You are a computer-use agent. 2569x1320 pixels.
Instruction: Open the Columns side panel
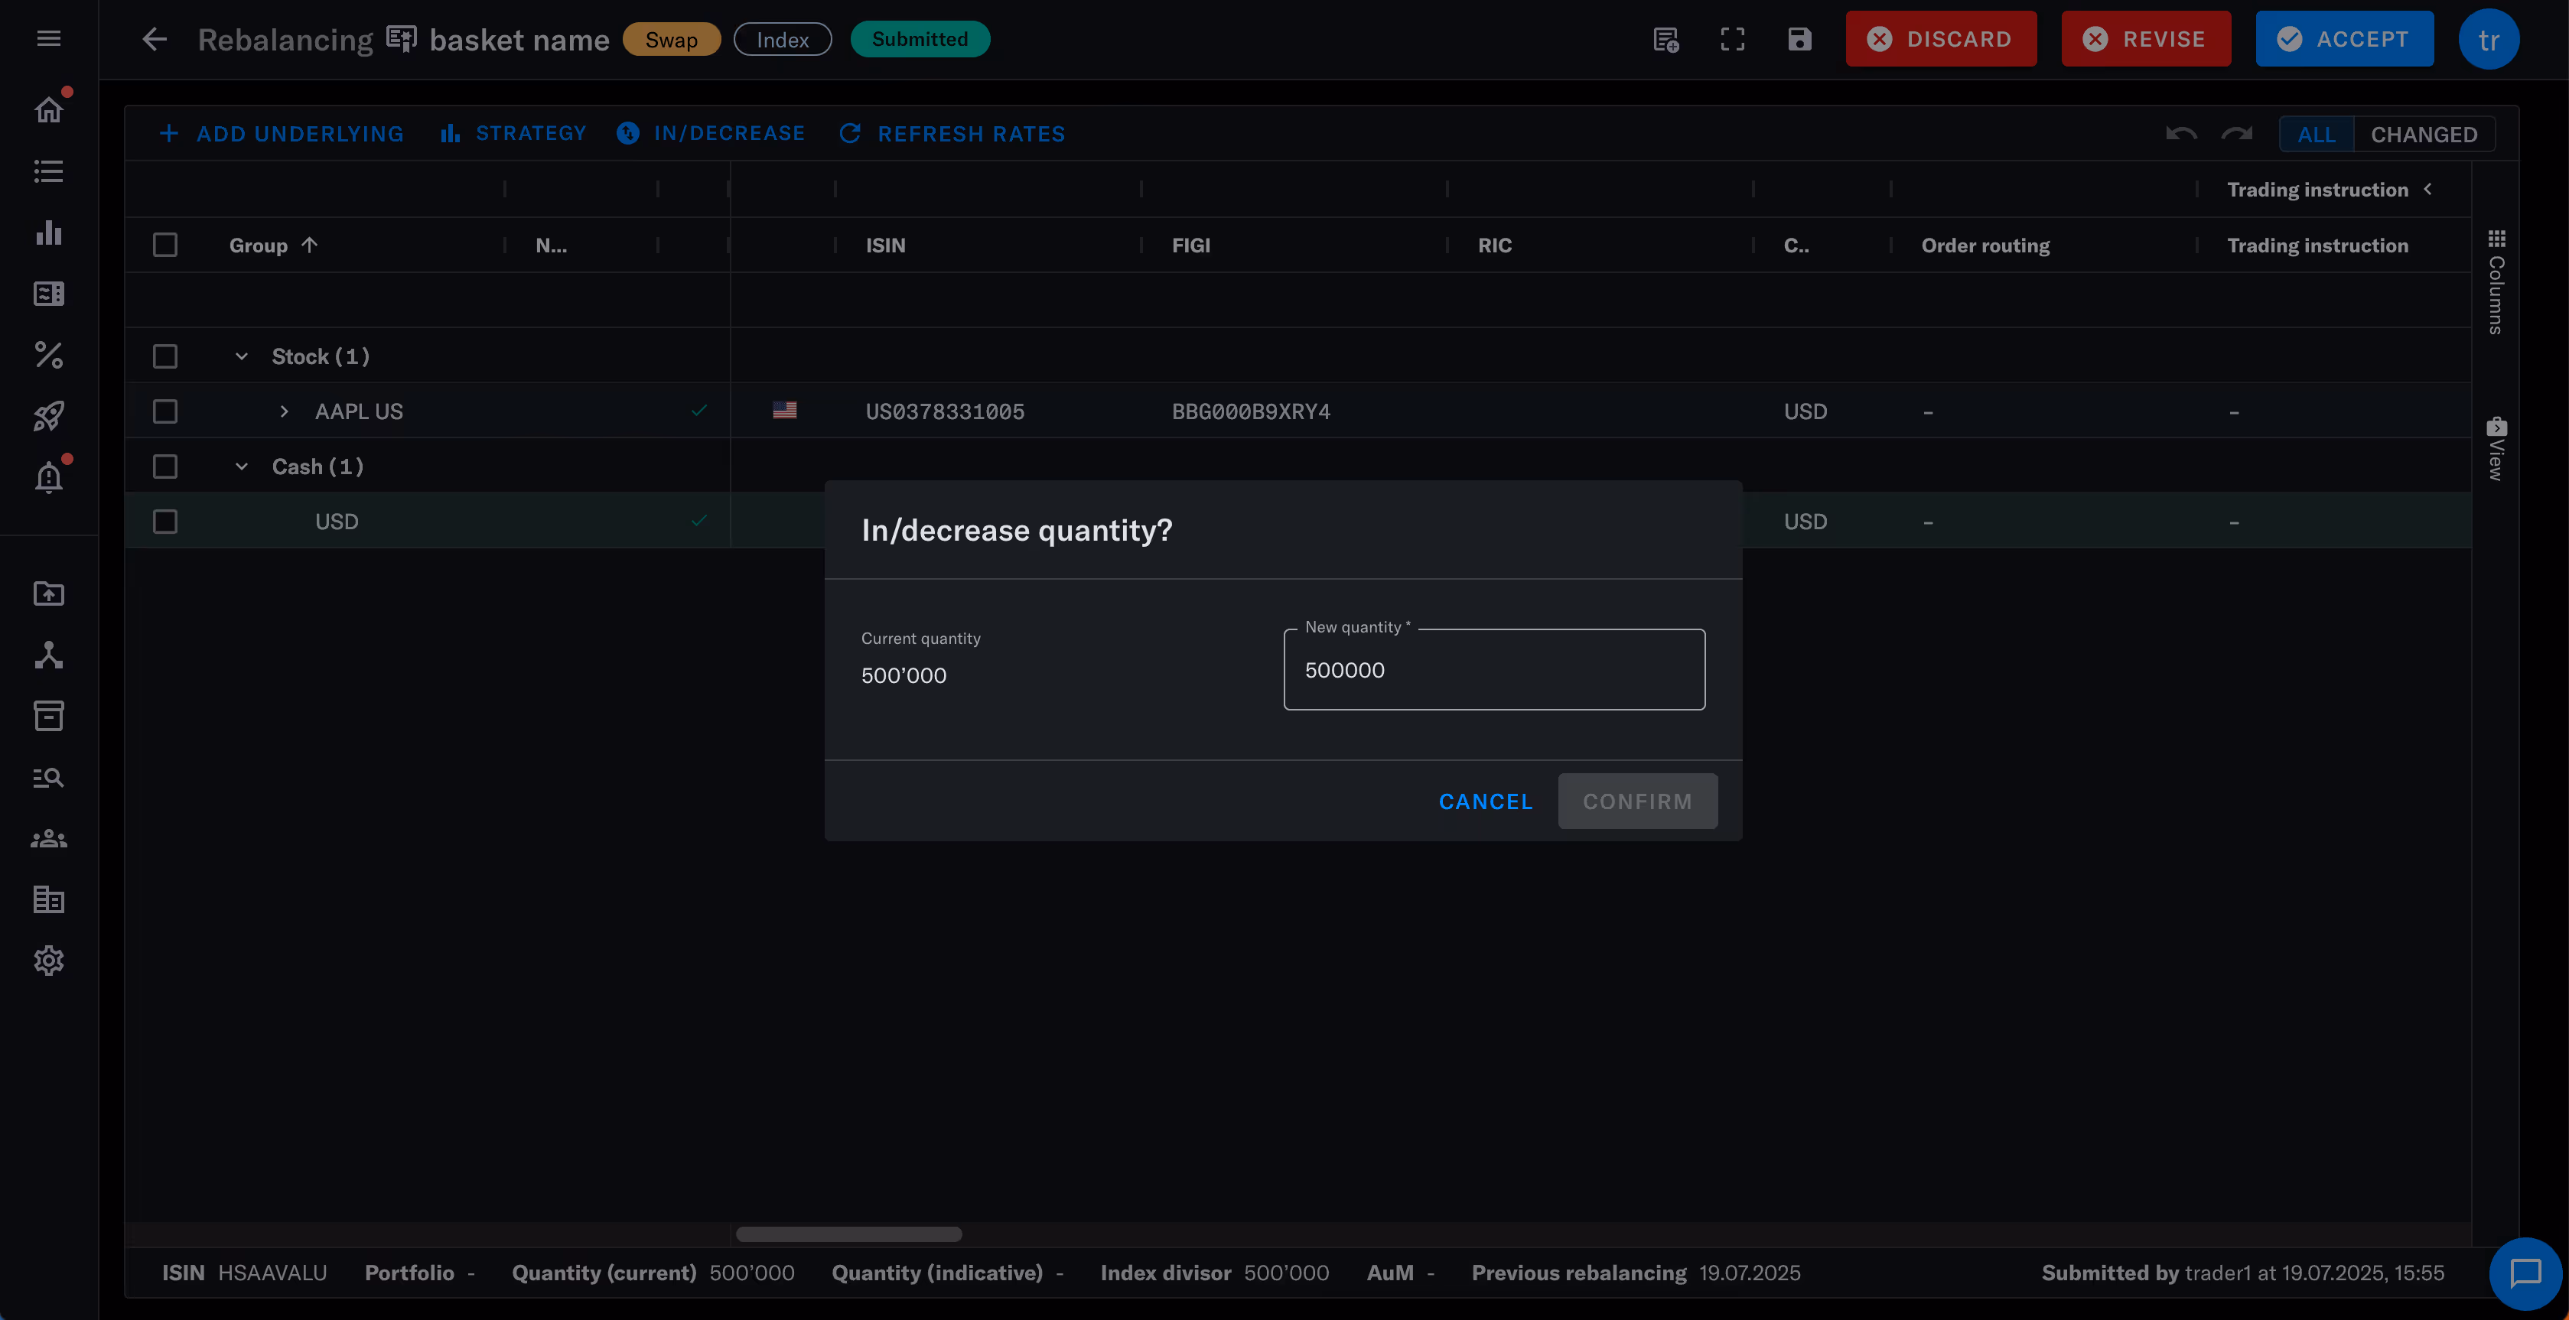point(2496,282)
